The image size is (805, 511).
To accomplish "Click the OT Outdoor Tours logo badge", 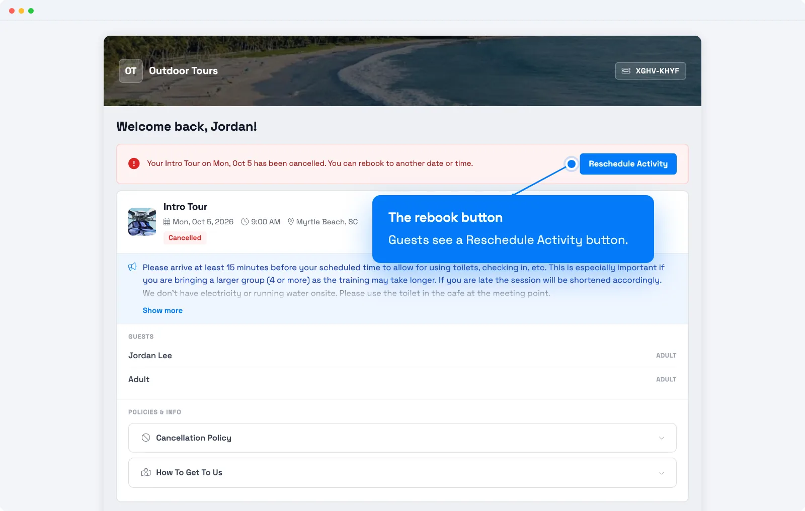I will click(131, 71).
